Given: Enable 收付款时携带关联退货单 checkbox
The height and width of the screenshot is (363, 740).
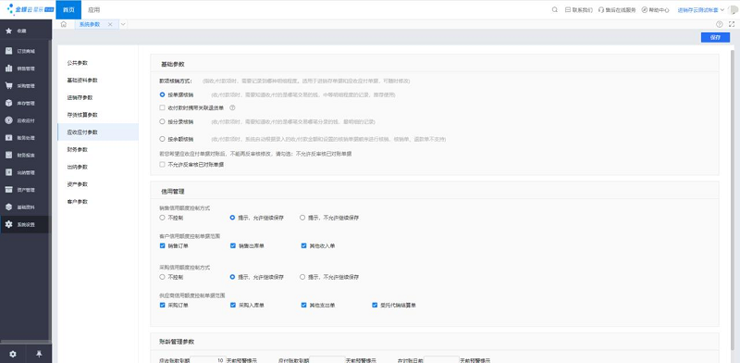Looking at the screenshot, I should (x=163, y=107).
